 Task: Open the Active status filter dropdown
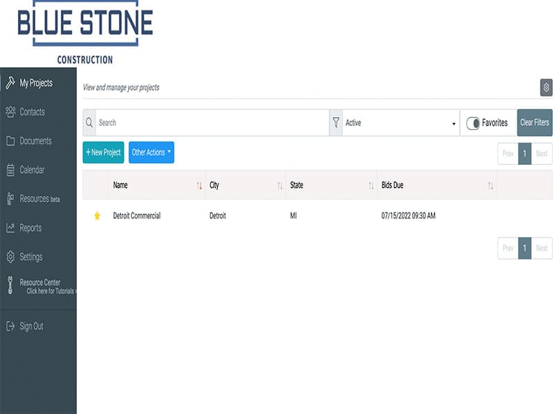coord(401,123)
